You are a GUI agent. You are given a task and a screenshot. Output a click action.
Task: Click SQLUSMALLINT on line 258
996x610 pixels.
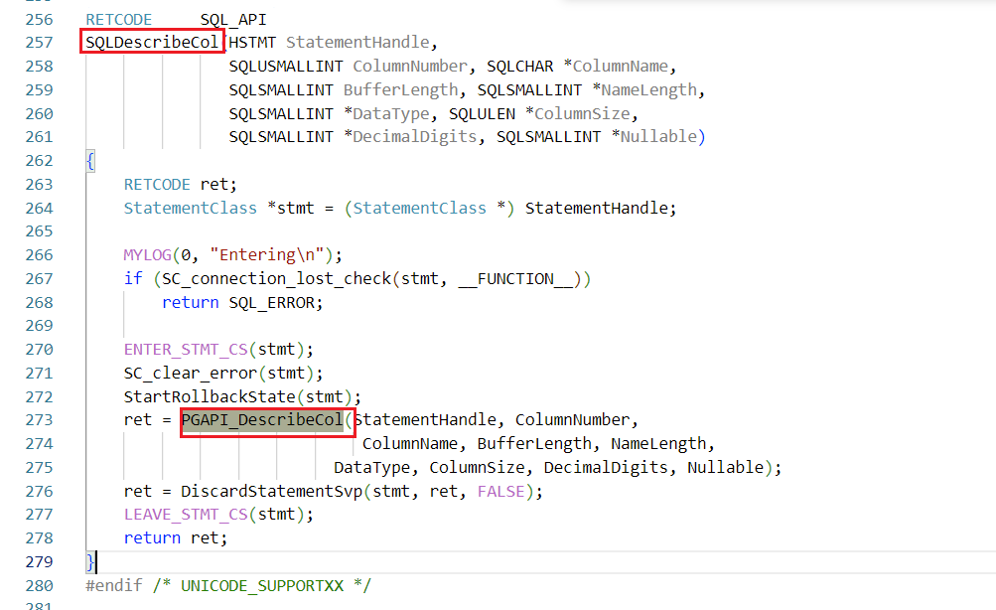(286, 67)
